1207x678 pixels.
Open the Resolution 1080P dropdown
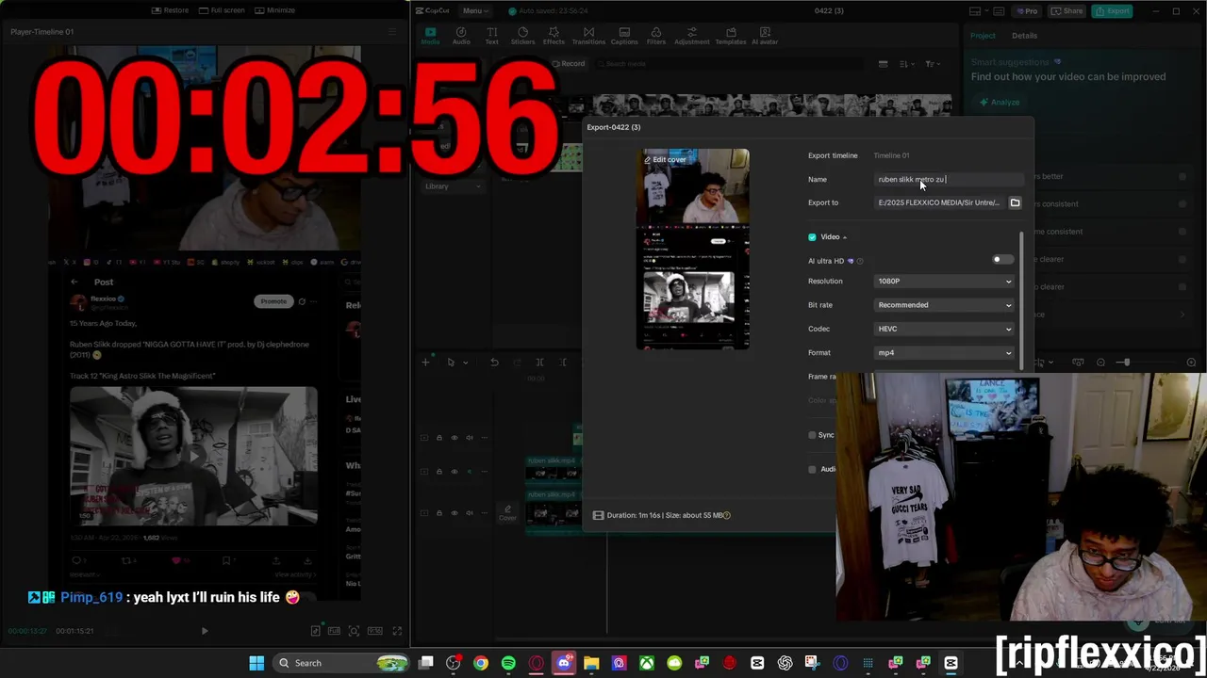[x=944, y=281]
